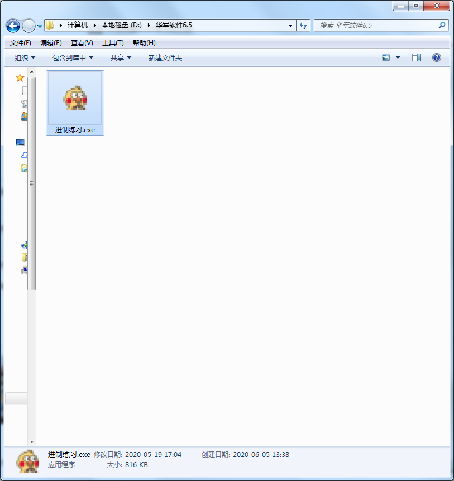Click the magnifier search icon
The width and height of the screenshot is (454, 481).
[x=442, y=26]
